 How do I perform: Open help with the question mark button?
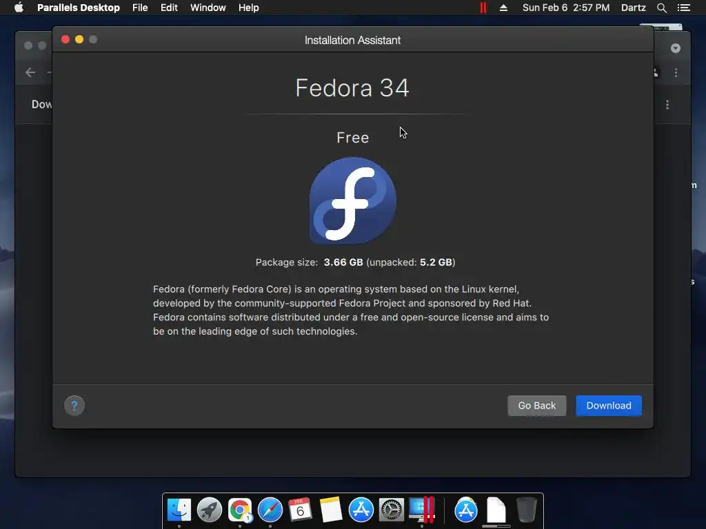point(74,405)
